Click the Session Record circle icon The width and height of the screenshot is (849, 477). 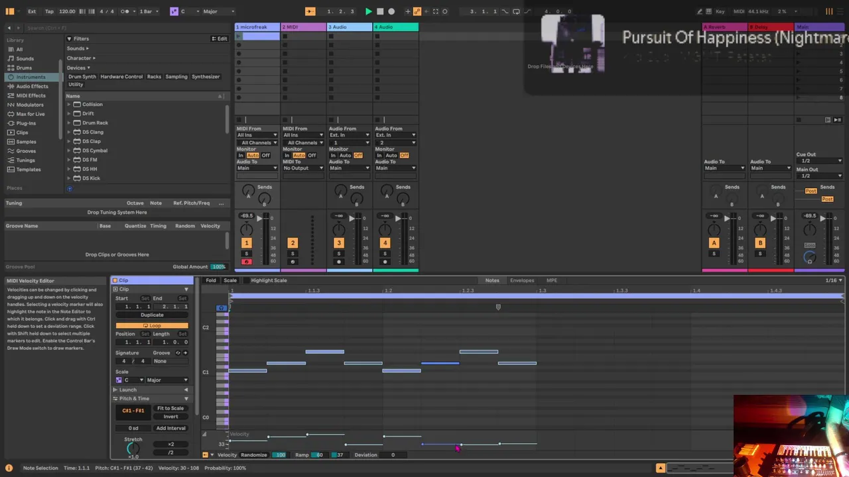pos(445,11)
